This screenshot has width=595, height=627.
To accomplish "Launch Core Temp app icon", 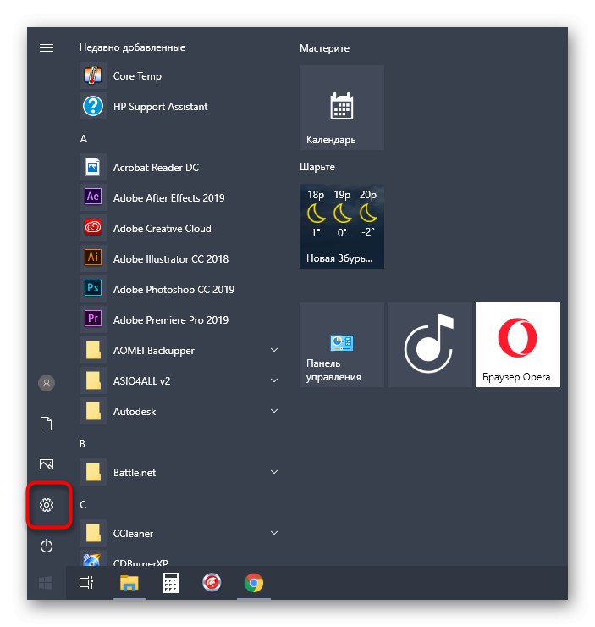I will click(93, 75).
